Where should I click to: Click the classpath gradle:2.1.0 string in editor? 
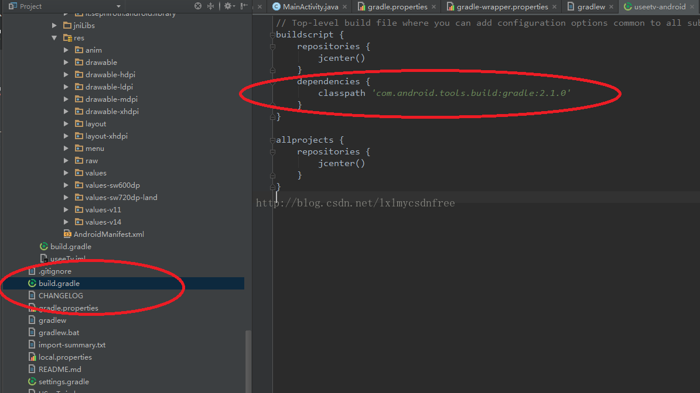472,92
